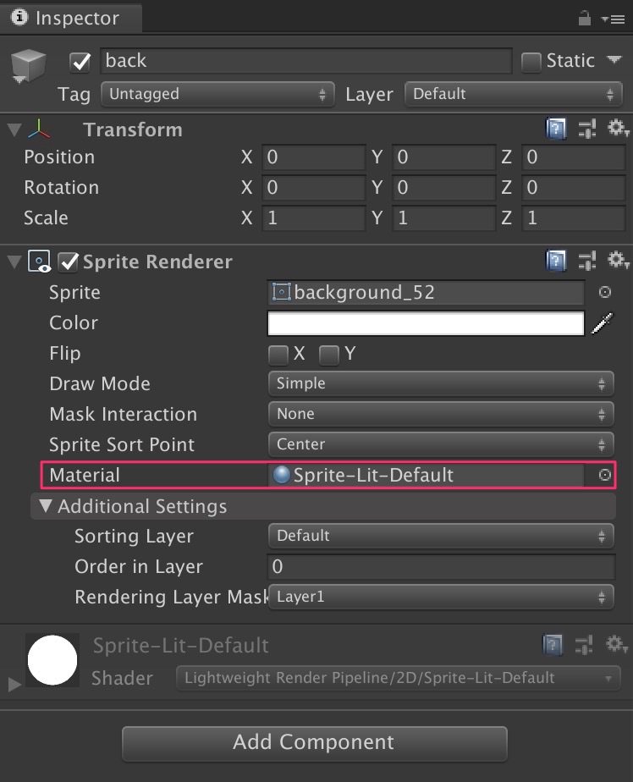Open the Color swatch picker
The width and height of the screenshot is (633, 782).
pyautogui.click(x=426, y=323)
